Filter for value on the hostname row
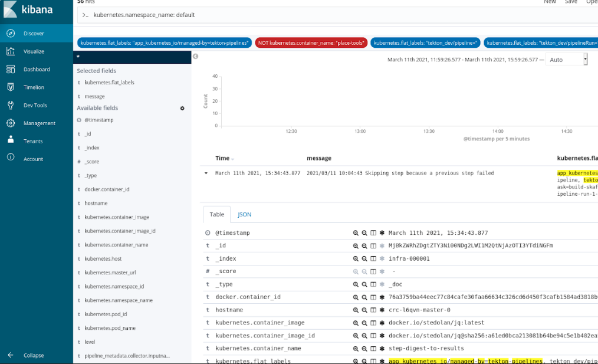 coord(356,310)
